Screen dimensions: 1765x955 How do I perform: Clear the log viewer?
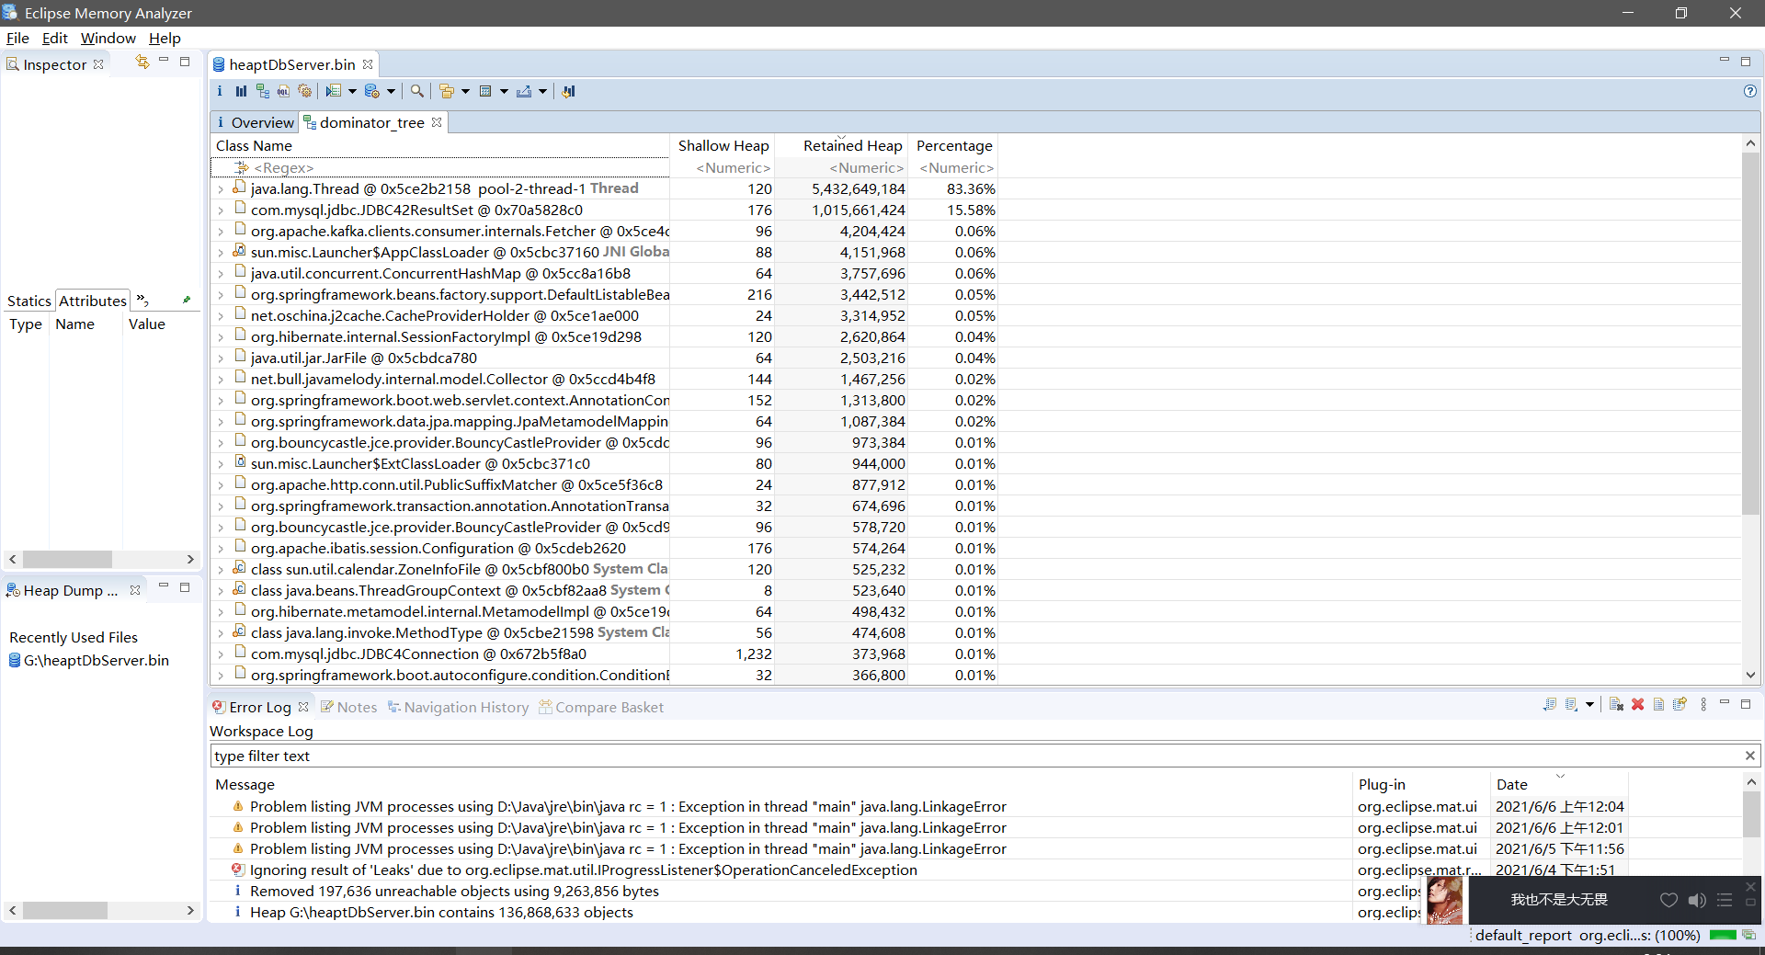[1616, 705]
